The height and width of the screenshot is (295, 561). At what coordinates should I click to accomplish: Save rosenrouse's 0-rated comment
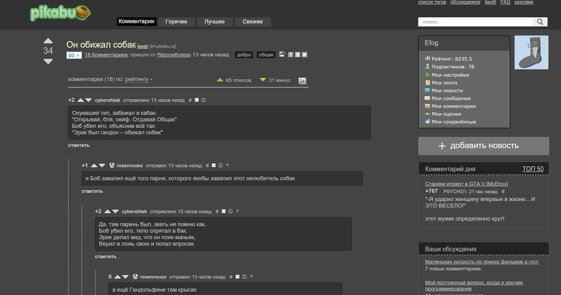[x=244, y=277]
